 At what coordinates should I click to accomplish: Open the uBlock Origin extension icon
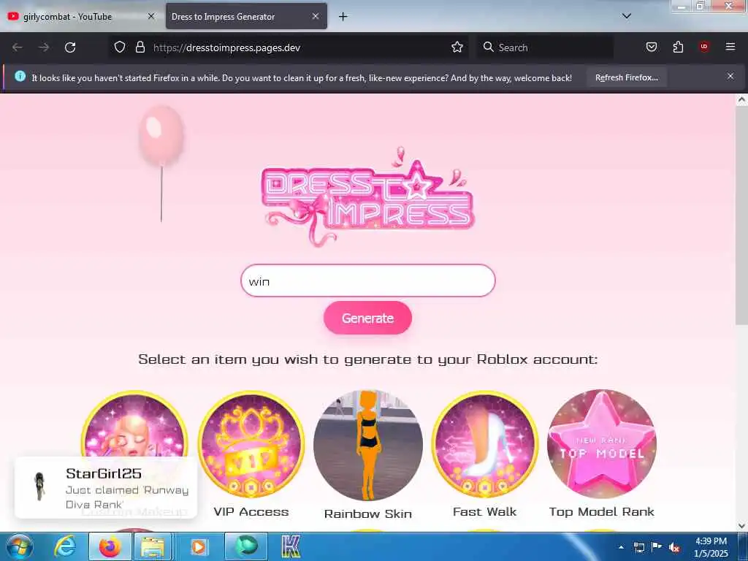point(704,47)
